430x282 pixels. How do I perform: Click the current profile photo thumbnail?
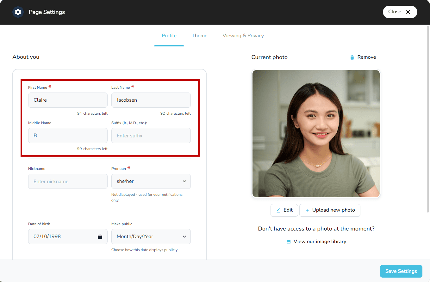point(316,133)
